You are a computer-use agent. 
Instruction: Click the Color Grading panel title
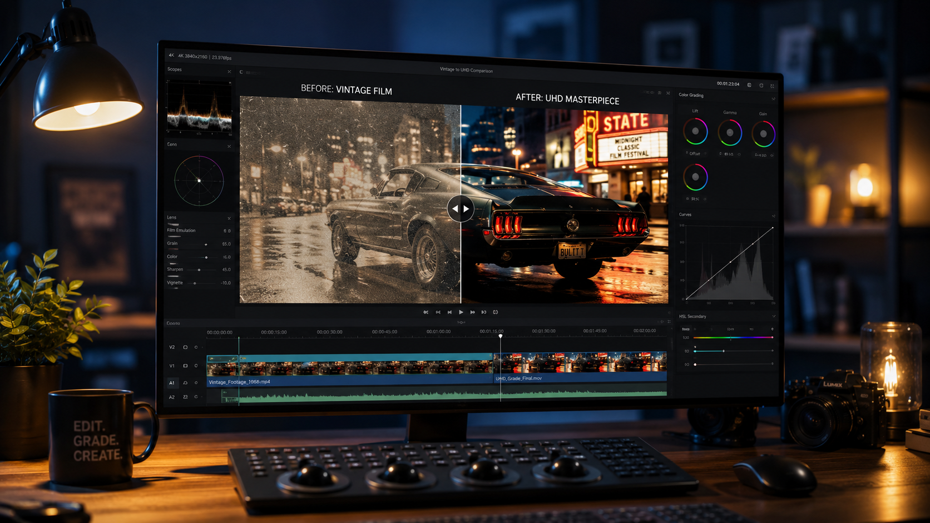click(x=691, y=95)
